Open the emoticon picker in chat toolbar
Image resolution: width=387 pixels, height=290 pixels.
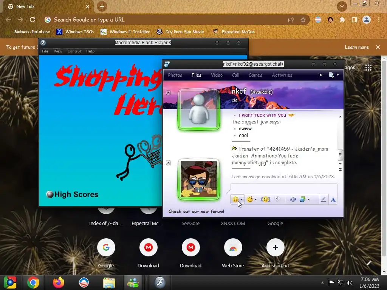(235, 199)
